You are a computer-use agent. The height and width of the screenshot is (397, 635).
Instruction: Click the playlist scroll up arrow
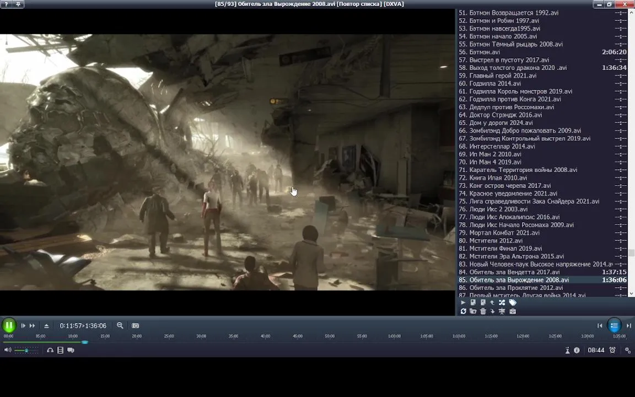[631, 13]
